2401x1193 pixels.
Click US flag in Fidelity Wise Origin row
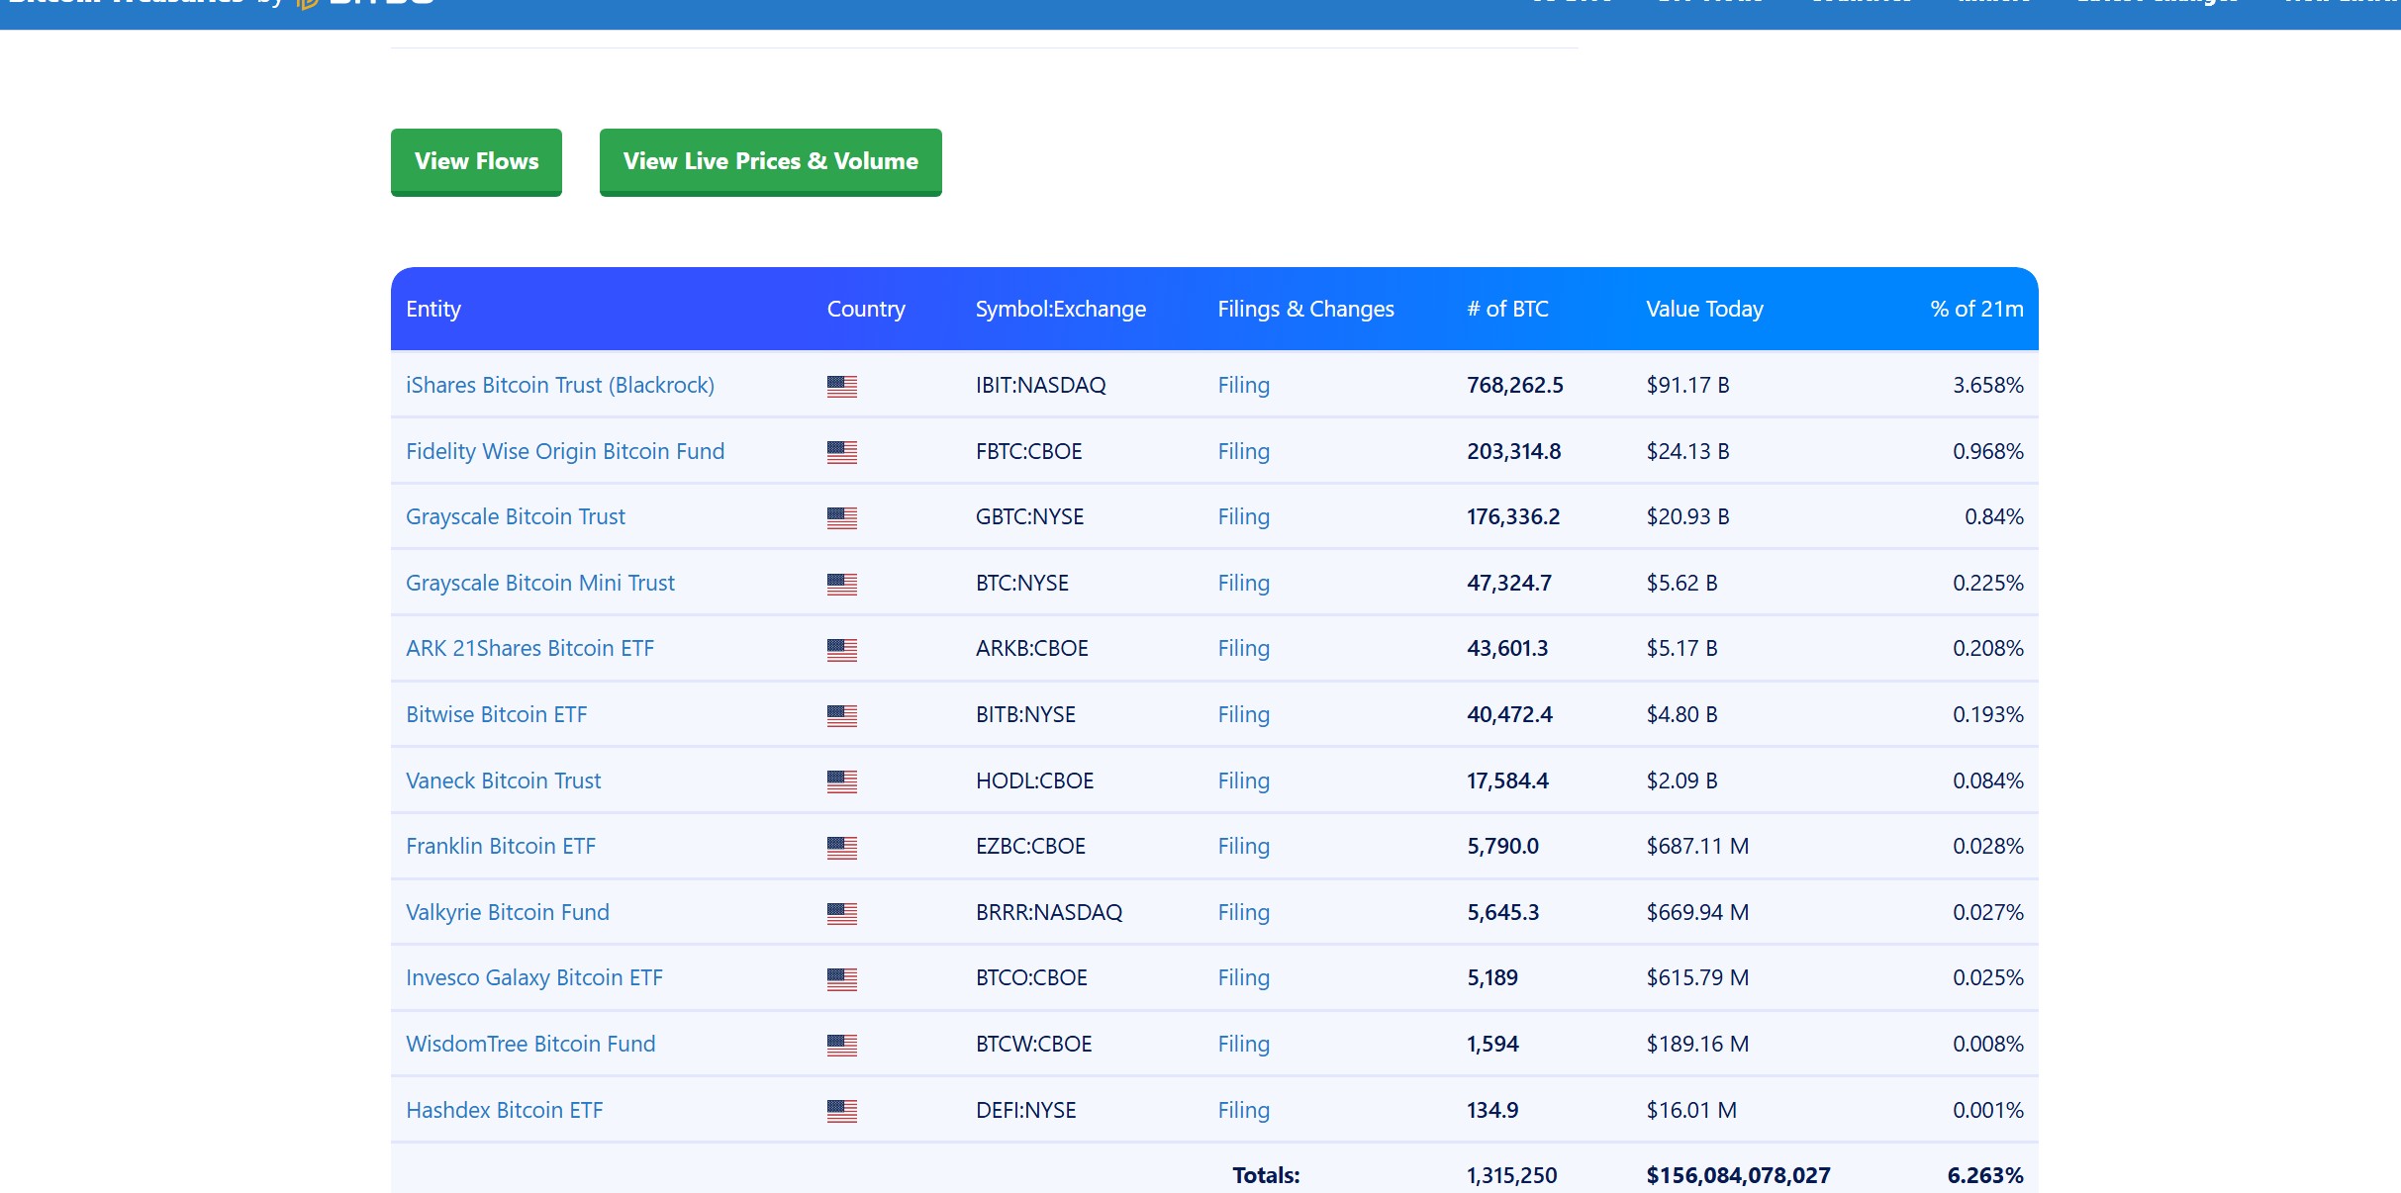point(841,452)
